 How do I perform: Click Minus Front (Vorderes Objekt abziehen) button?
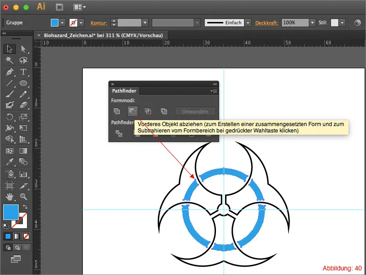pyautogui.click(x=132, y=111)
